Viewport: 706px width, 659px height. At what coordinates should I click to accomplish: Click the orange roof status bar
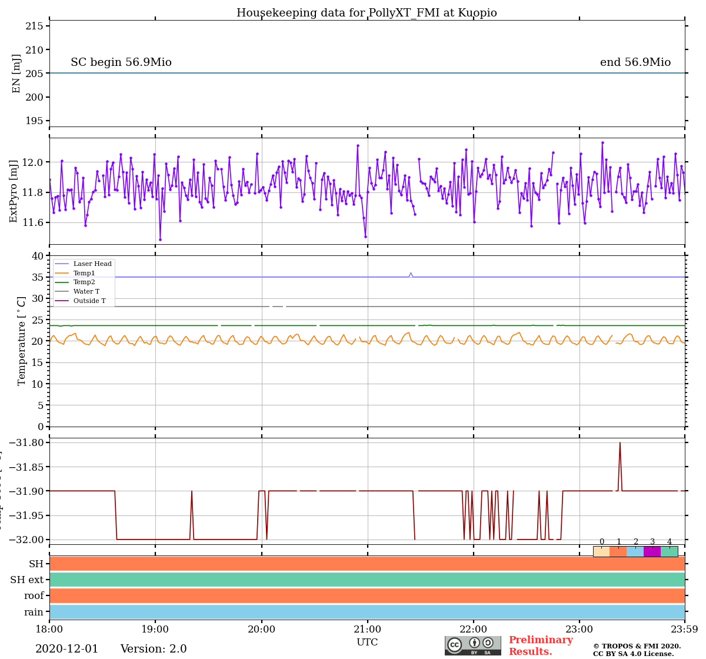367,595
